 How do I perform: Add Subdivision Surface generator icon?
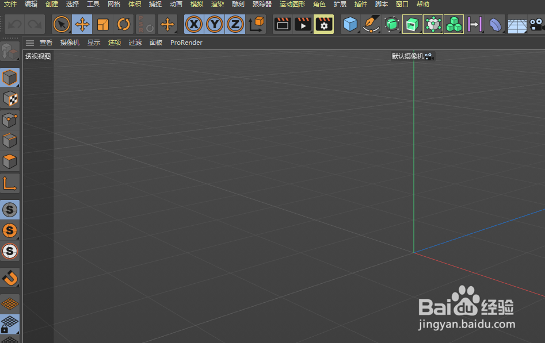pyautogui.click(x=392, y=24)
